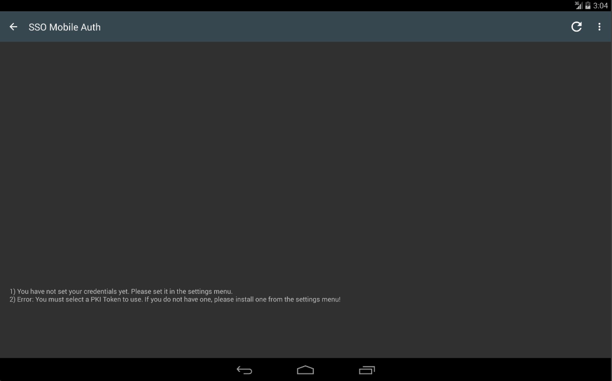The image size is (612, 381).
Task: Go to the Android home screen
Action: click(305, 370)
